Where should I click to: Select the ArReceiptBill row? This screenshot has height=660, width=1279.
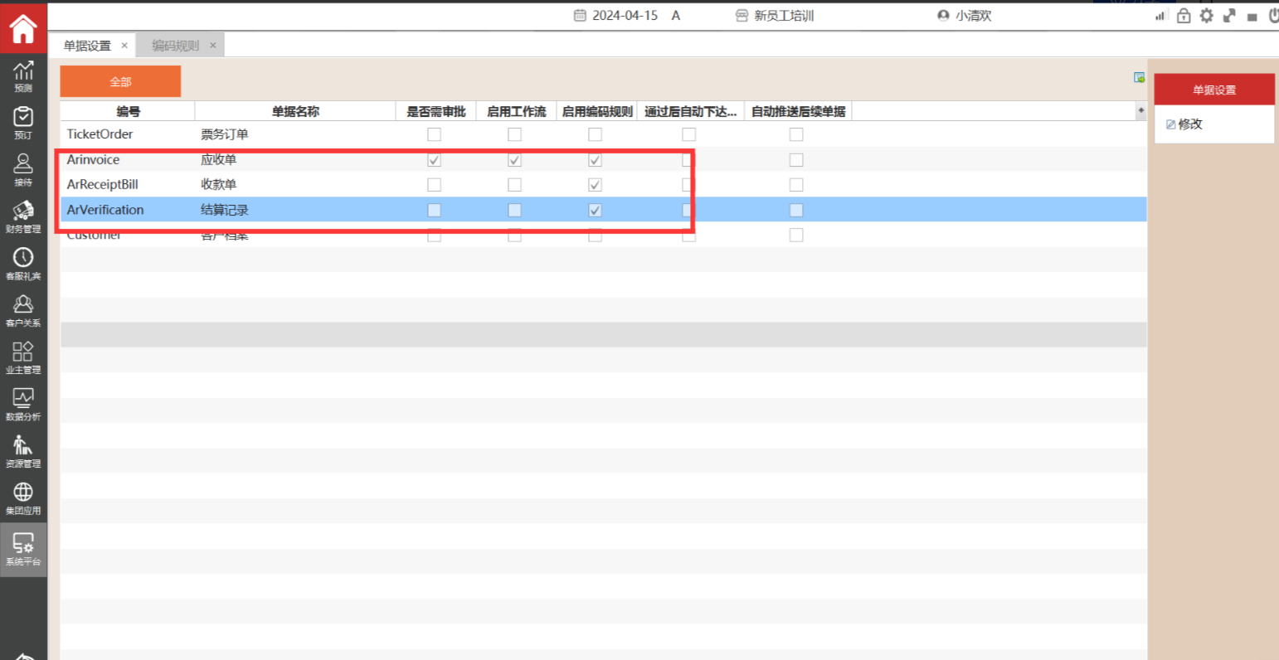[103, 185]
